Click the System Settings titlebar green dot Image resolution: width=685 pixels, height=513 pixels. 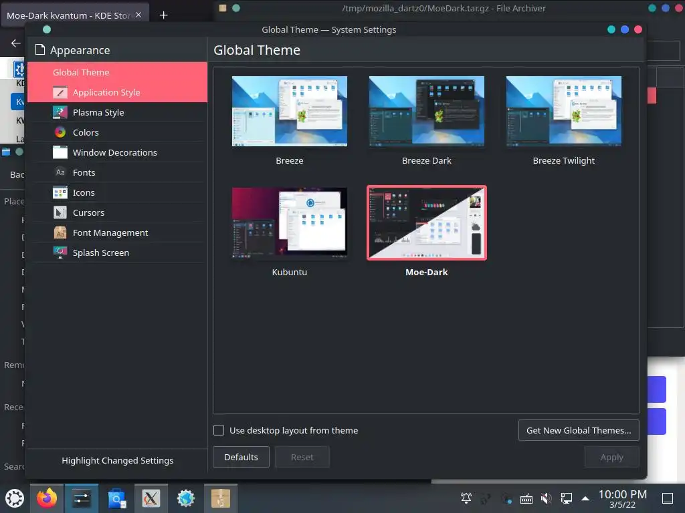[47, 29]
